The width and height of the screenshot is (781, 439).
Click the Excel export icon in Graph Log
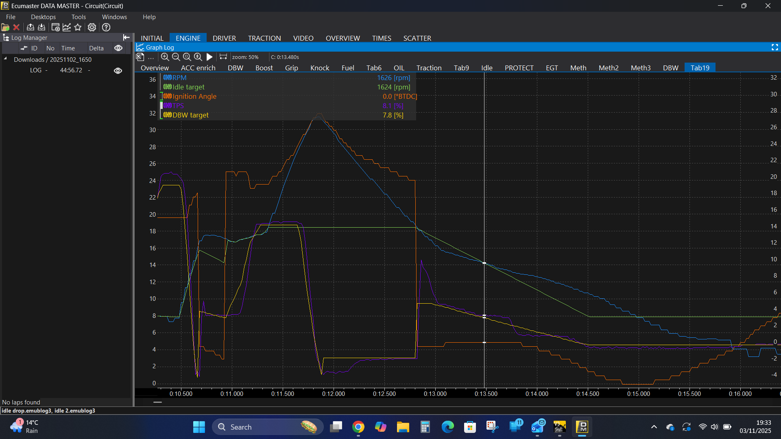[140, 57]
